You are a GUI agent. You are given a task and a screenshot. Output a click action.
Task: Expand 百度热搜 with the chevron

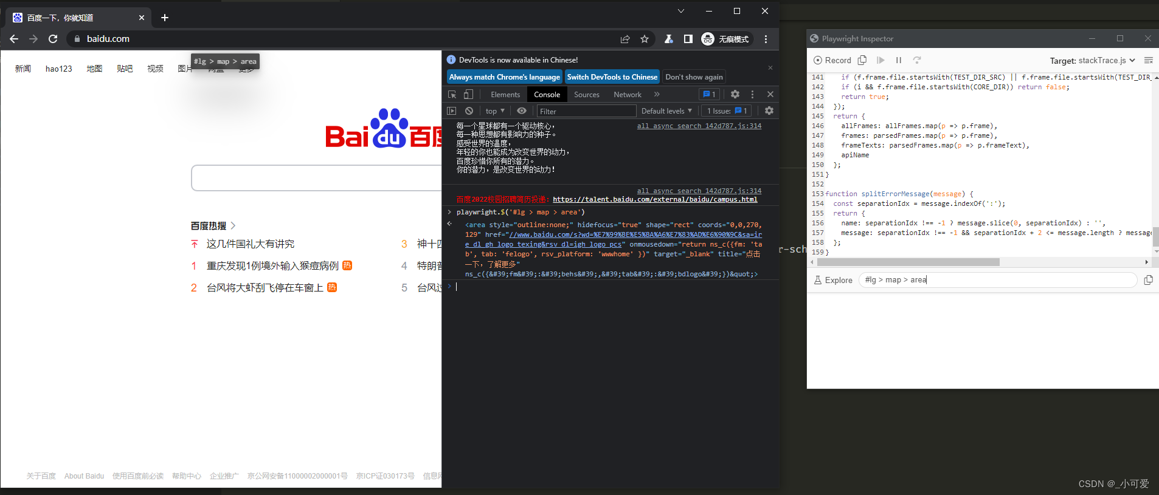point(233,226)
